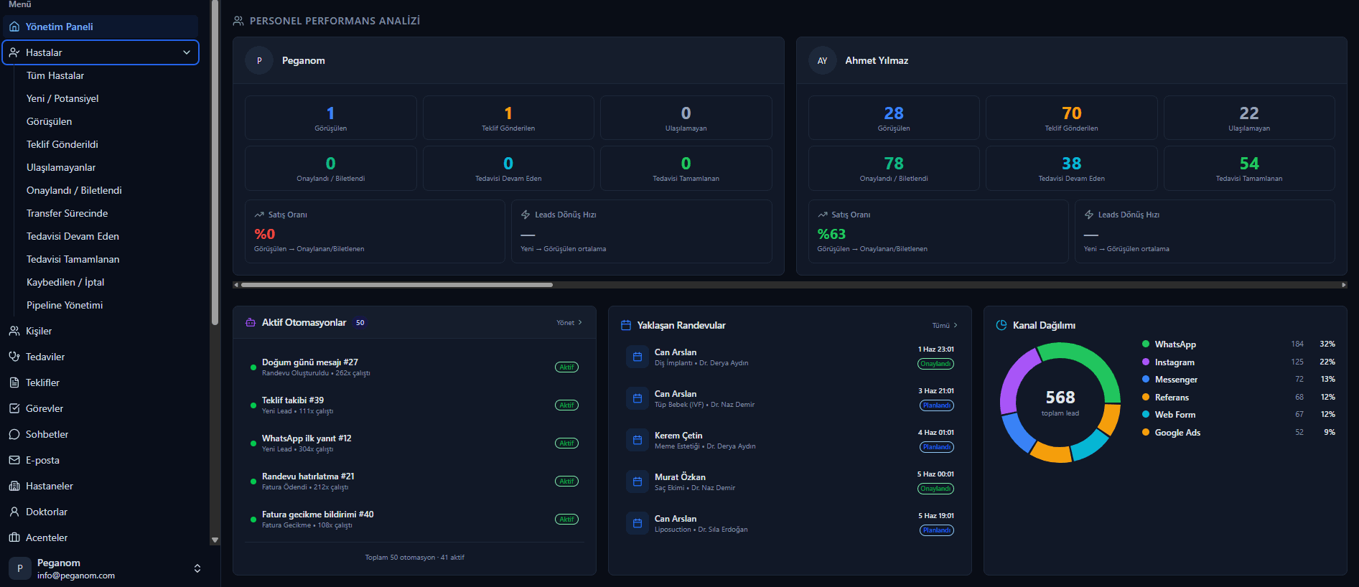The height and width of the screenshot is (587, 1359).
Task: Open Teklif Gönderildi submenu item
Action: point(62,144)
